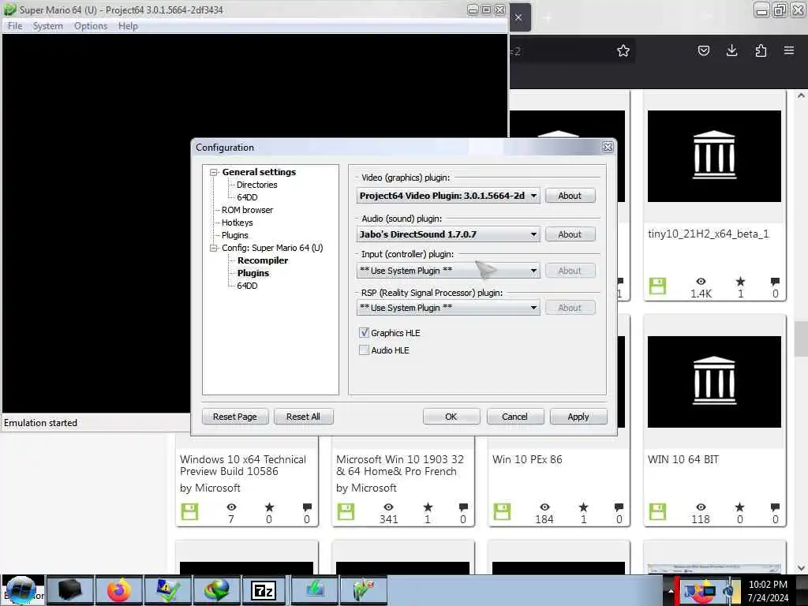808x606 pixels.
Task: Open the green checkmark A taskbar icon
Action: click(x=167, y=590)
